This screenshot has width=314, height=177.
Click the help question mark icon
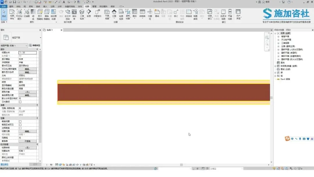[289, 2]
